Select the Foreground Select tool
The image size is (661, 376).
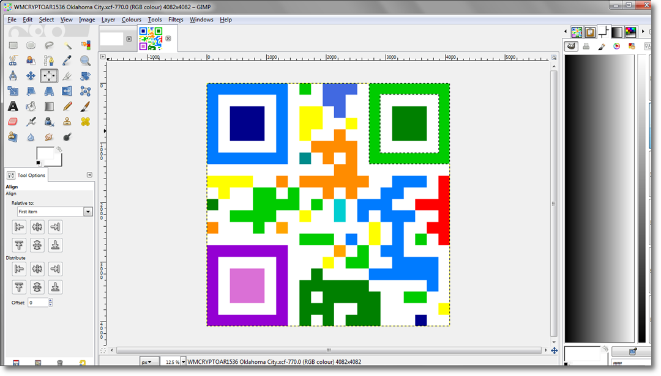click(31, 61)
